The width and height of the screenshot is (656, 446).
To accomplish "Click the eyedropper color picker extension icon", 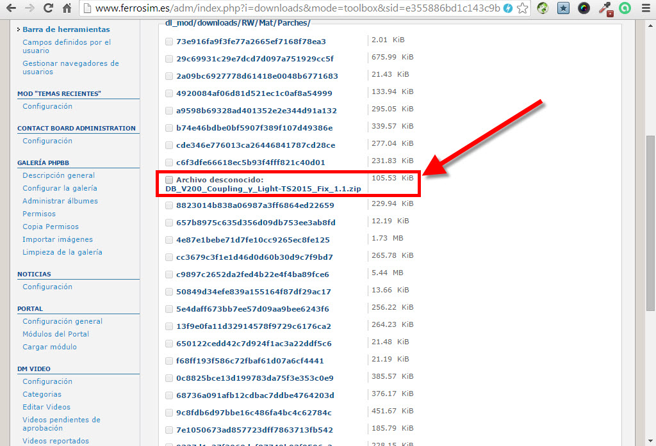I will pyautogui.click(x=604, y=8).
